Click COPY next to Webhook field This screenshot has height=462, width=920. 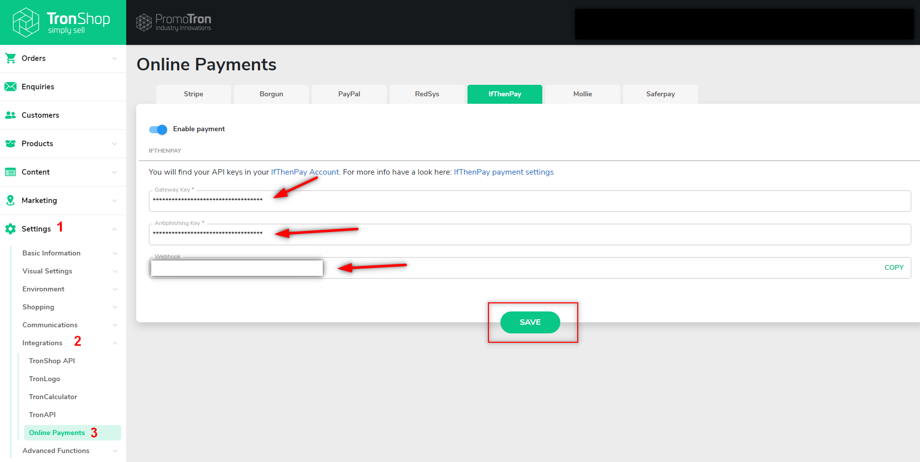pos(894,268)
